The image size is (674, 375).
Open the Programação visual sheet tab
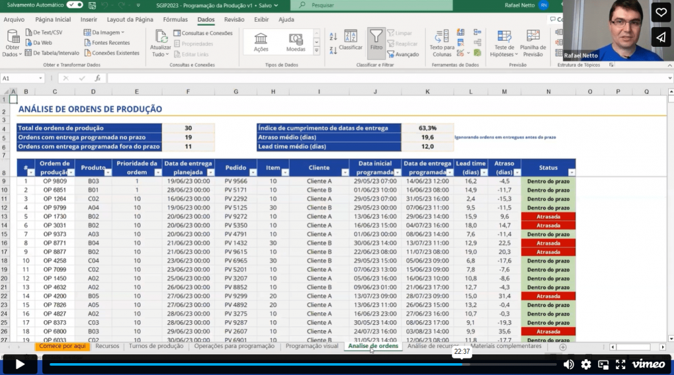(311, 346)
